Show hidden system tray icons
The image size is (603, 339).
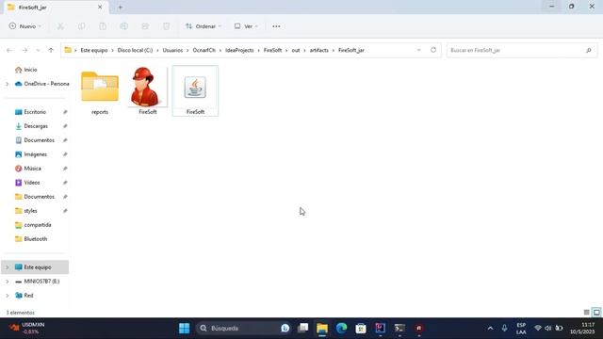490,329
